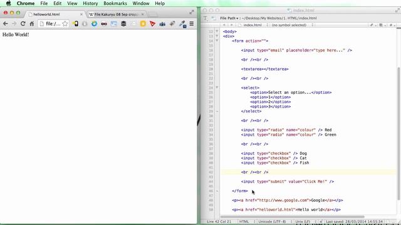Open the HTML language selector
Image resolution: width=401 pixels, height=225 pixels.
coord(247,221)
